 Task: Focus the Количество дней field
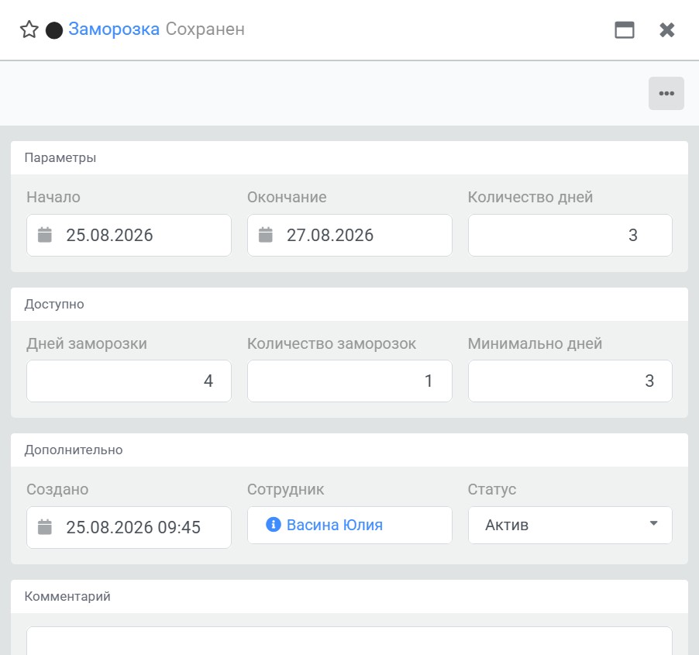[x=570, y=235]
